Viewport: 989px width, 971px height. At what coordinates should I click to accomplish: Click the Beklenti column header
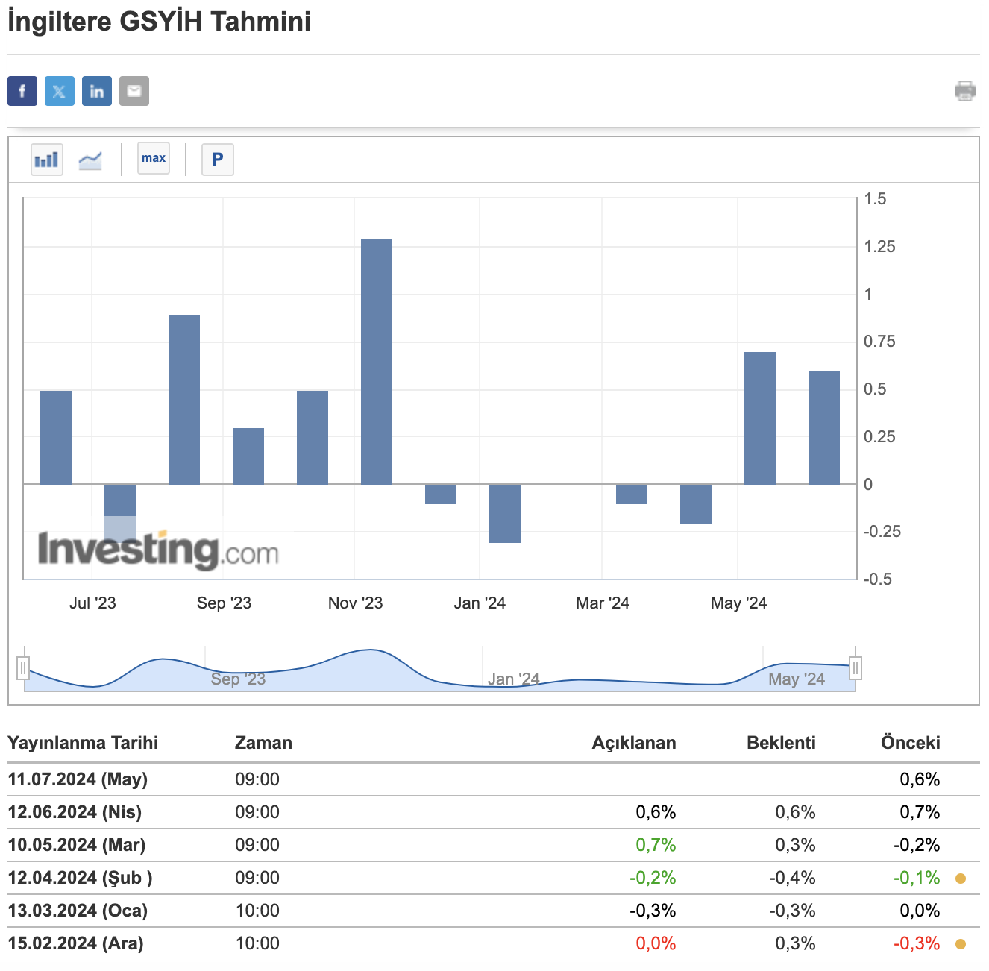pos(781,743)
